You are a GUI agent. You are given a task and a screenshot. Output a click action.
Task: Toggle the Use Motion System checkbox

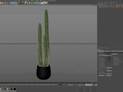point(107,66)
